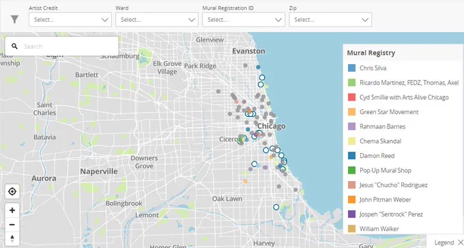The height and width of the screenshot is (248, 464).
Task: Zoom in the map with plus button
Action: click(x=12, y=210)
